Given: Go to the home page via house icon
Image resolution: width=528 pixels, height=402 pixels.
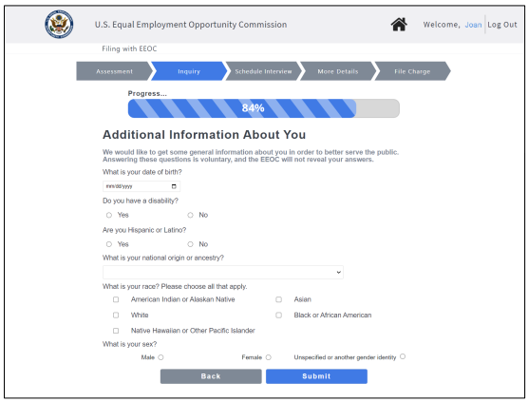Looking at the screenshot, I should pos(399,25).
